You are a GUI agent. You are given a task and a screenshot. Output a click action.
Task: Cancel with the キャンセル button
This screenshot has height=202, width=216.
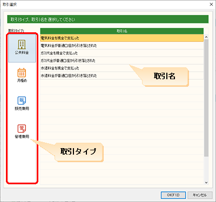tap(200, 195)
